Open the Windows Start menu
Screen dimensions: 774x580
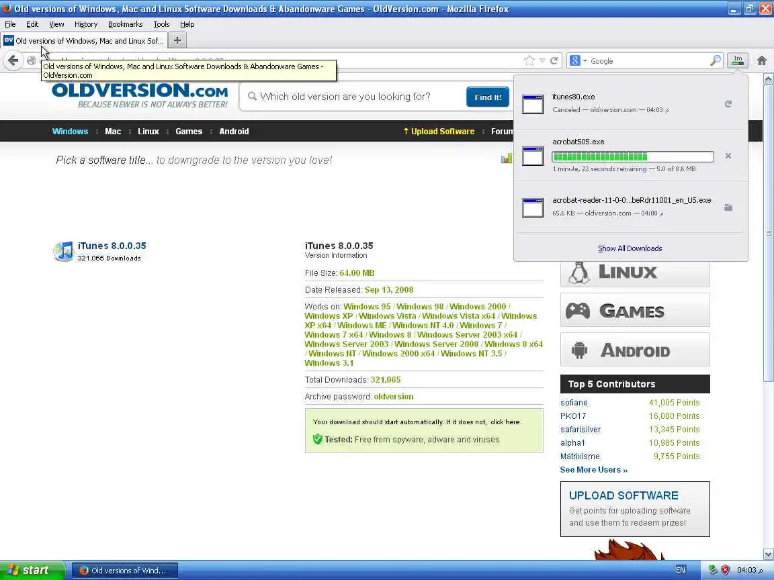click(x=32, y=570)
